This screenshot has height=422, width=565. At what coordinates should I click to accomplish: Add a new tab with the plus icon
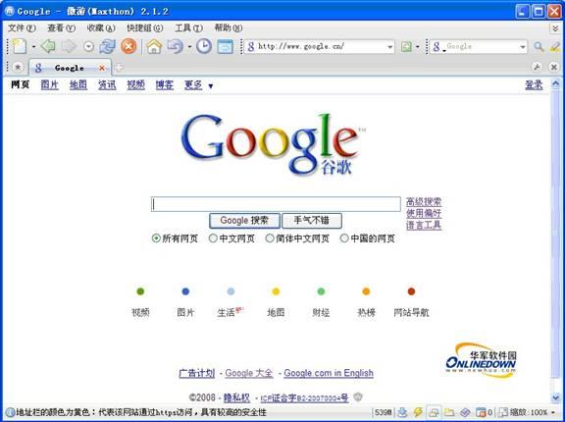coord(119,67)
